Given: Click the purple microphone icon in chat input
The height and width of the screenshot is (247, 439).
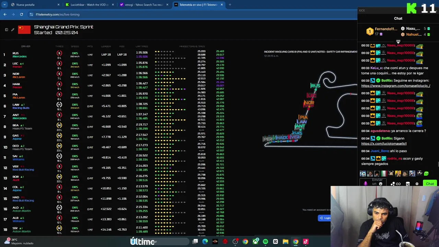Looking at the screenshot, I should click(365, 184).
